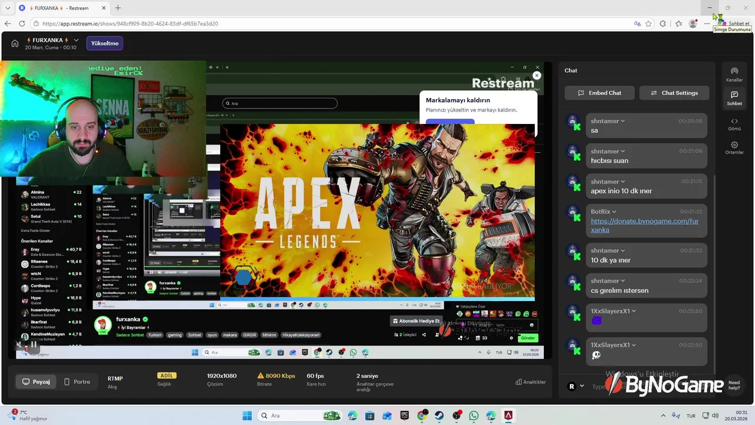755x425 pixels.
Task: Go to Restream home icon
Action: pos(15,43)
